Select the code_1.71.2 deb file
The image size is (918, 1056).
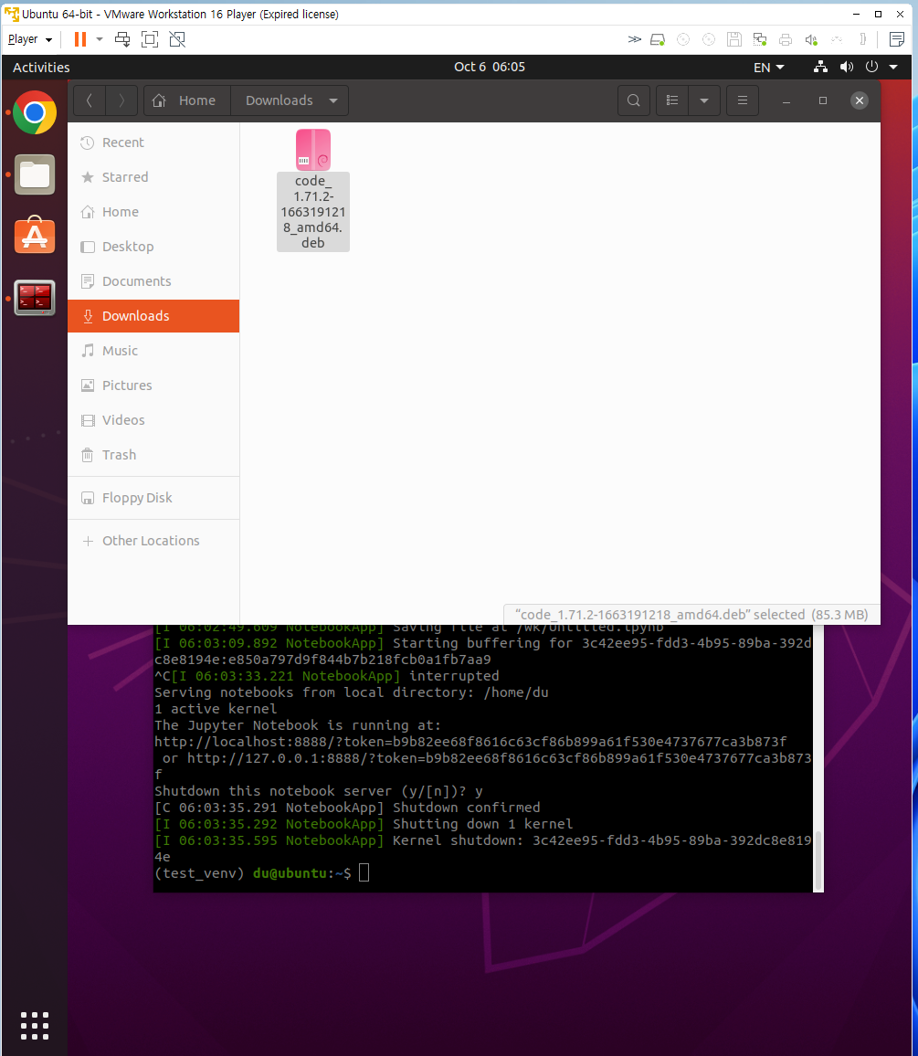tap(313, 191)
